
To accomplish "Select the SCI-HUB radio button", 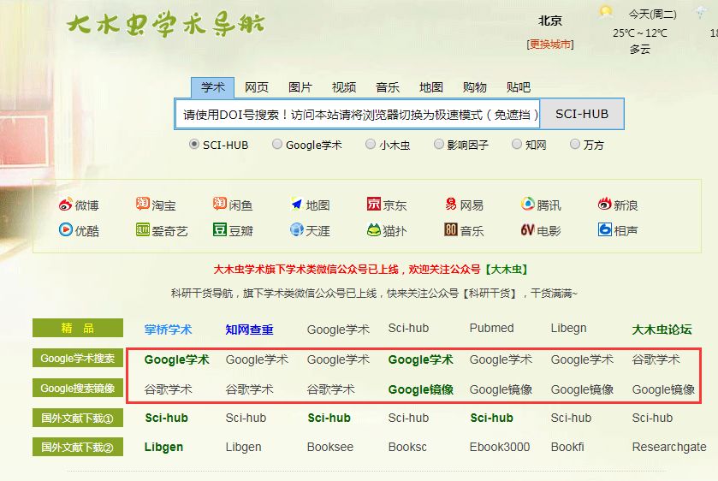I will click(x=194, y=145).
